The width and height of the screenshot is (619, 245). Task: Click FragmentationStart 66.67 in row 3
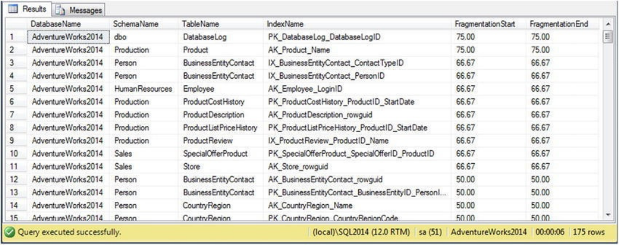(489, 63)
